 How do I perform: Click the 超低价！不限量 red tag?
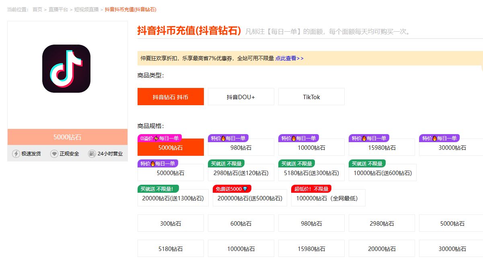click(x=311, y=189)
